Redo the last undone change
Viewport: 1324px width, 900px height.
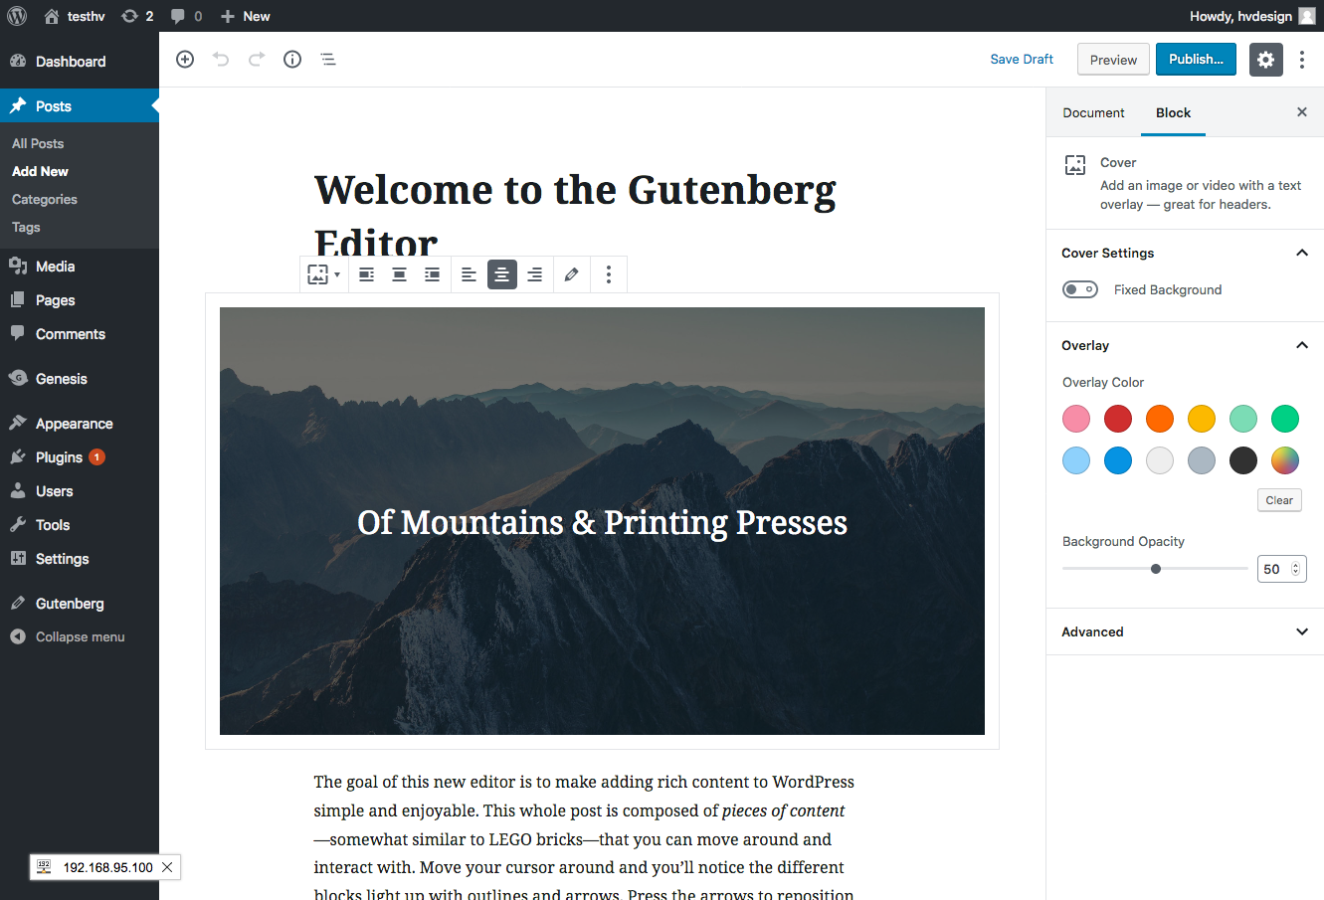[x=257, y=60]
